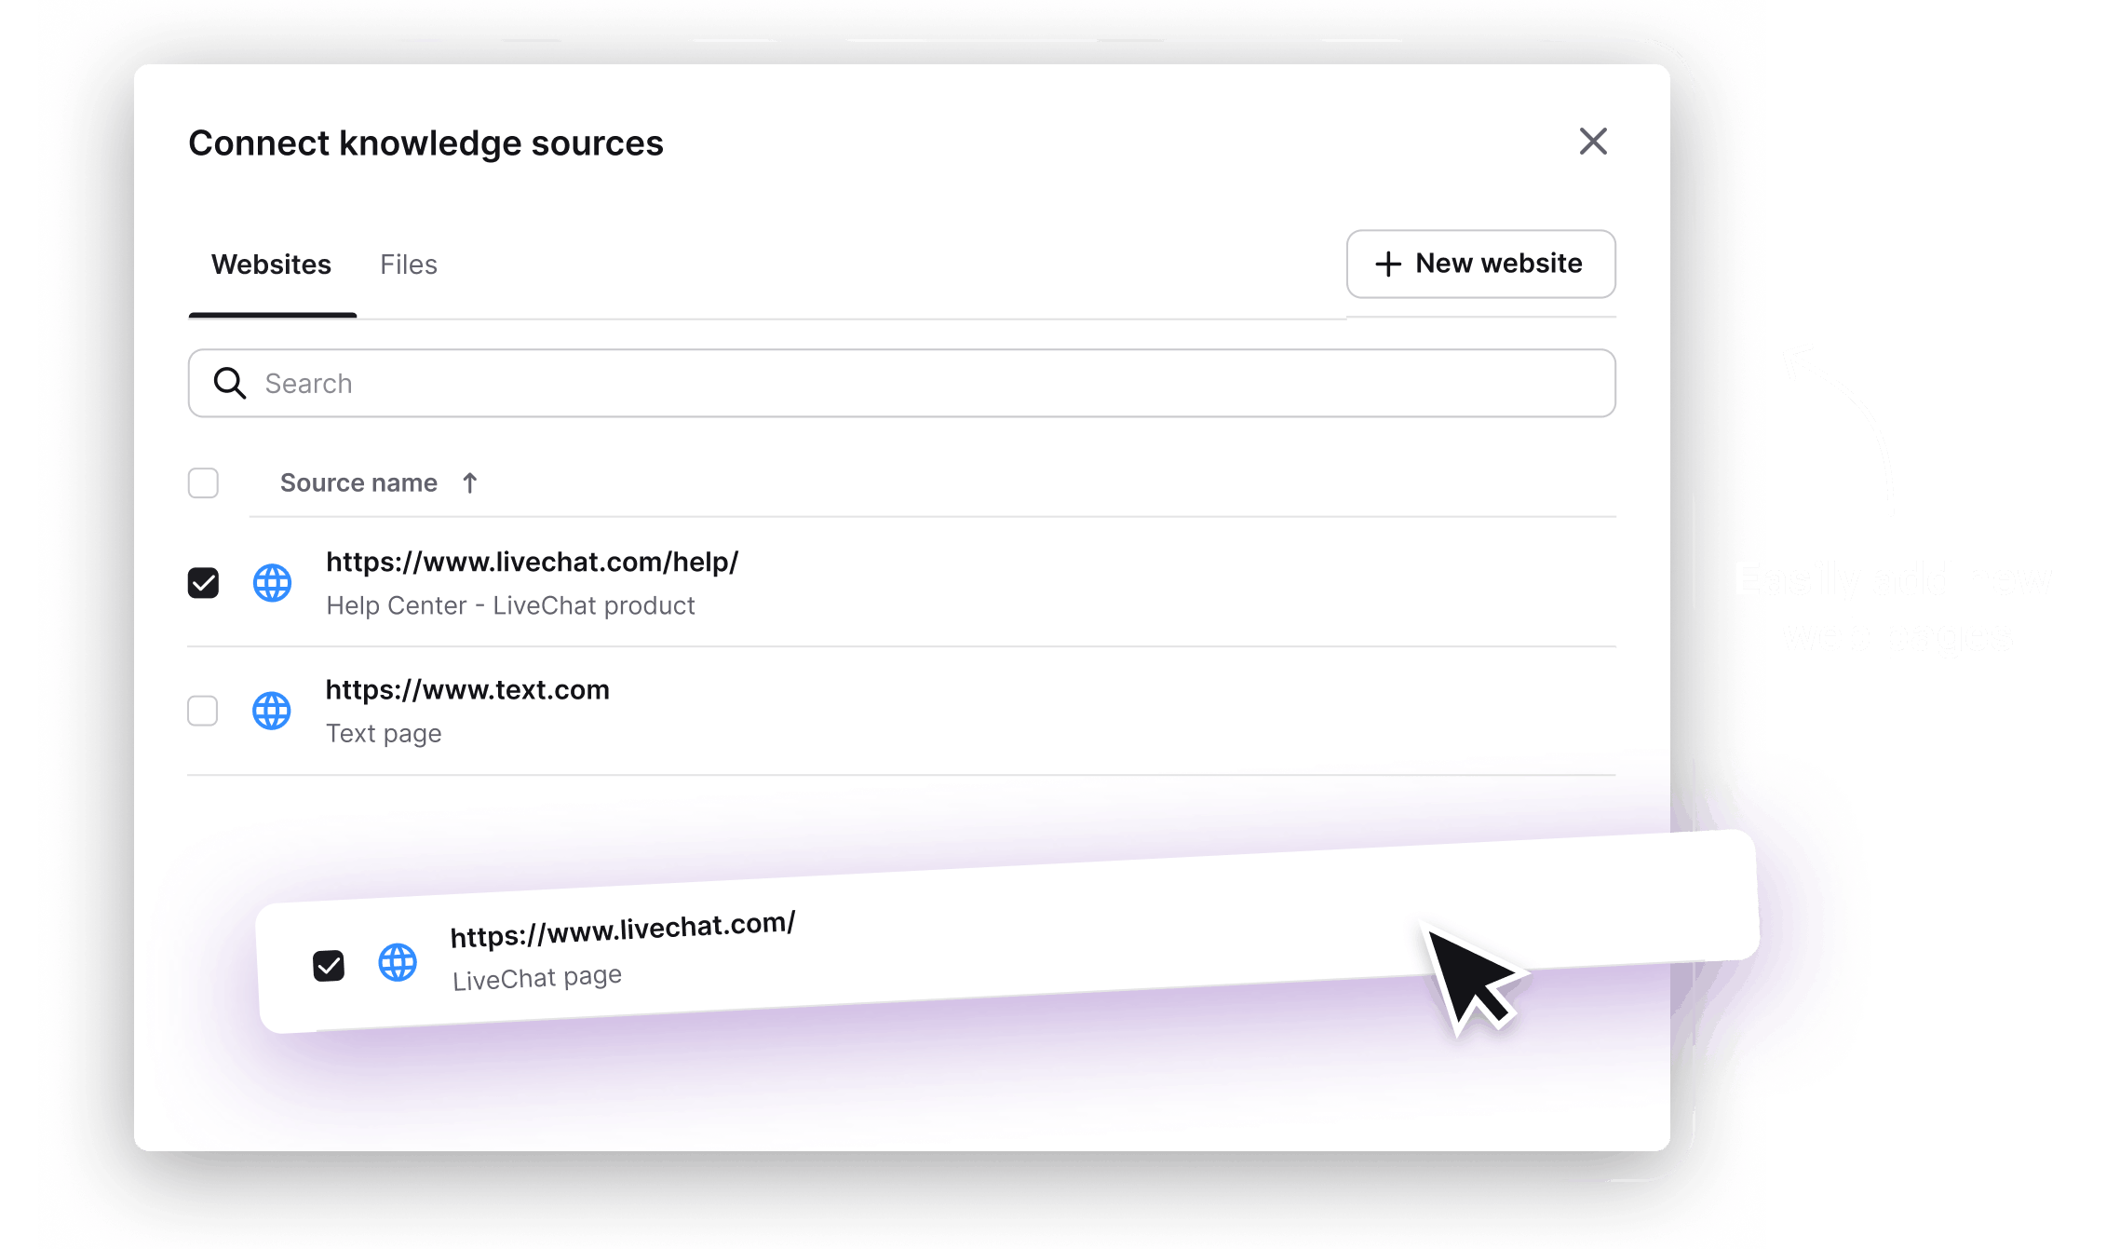Uncheck the www.livechat.com LiveChat page source

(328, 966)
